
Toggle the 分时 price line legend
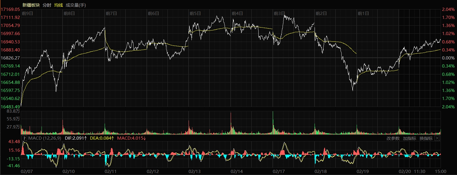tap(47, 5)
